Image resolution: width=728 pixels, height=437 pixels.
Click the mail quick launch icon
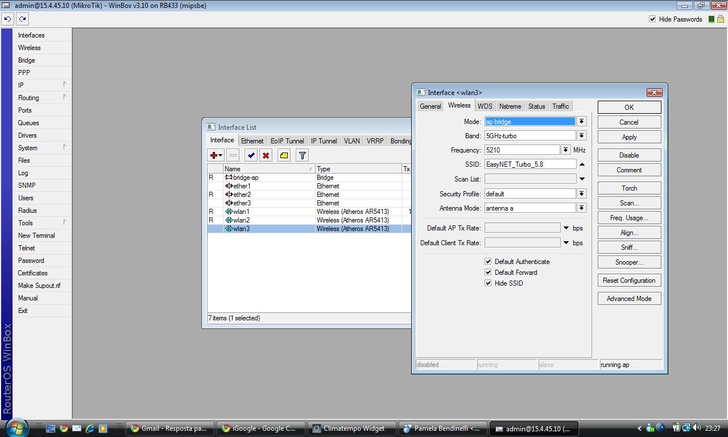pyautogui.click(x=77, y=428)
